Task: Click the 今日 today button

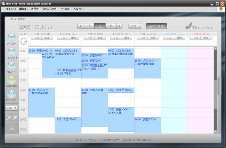Action: 135,26
